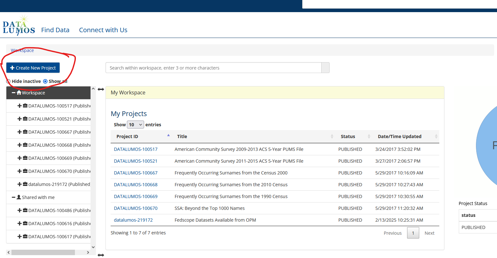Click briefcase icon beside DATALUMOS-100667 in tree
The width and height of the screenshot is (497, 258).
click(x=25, y=132)
